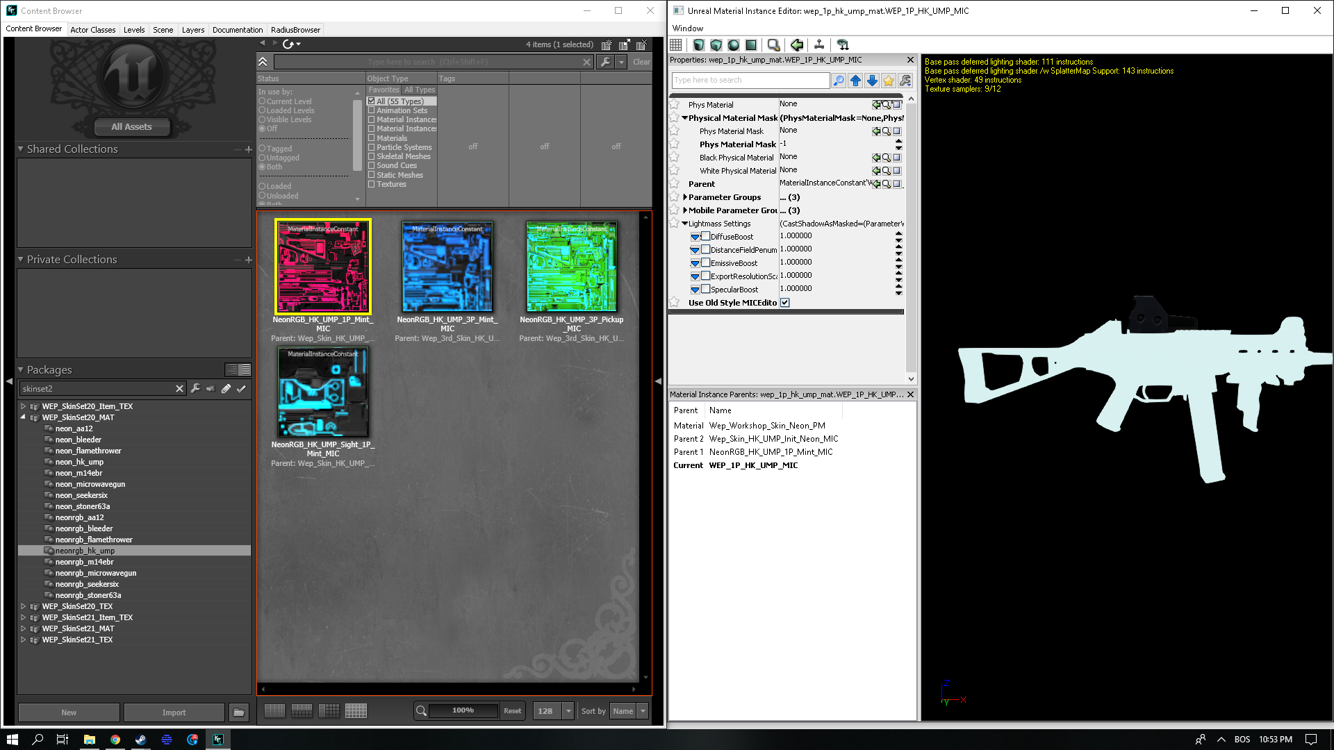The image size is (1334, 750).
Task: Toggle the grid icon in material editor toolbar
Action: 676,45
